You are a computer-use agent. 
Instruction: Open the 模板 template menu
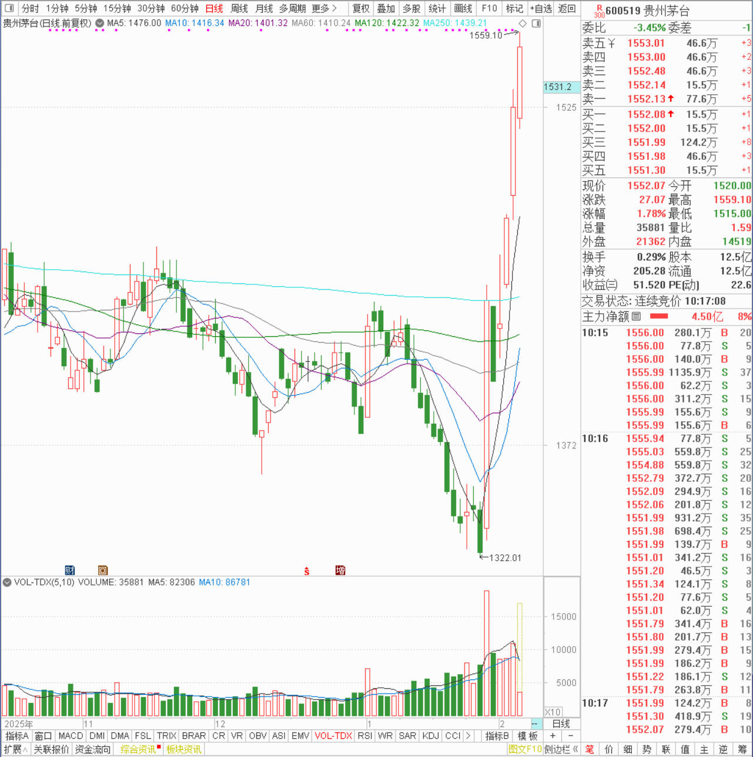pyautogui.click(x=527, y=736)
